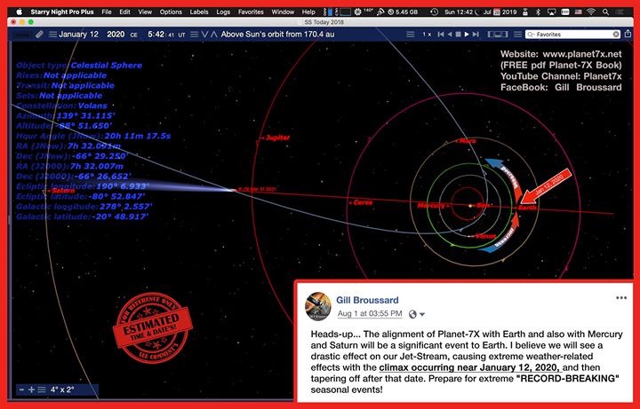Zoom in with plus button
The image size is (640, 409).
31,389
